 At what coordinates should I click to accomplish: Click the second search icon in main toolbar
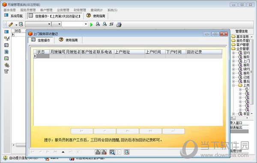105,24
